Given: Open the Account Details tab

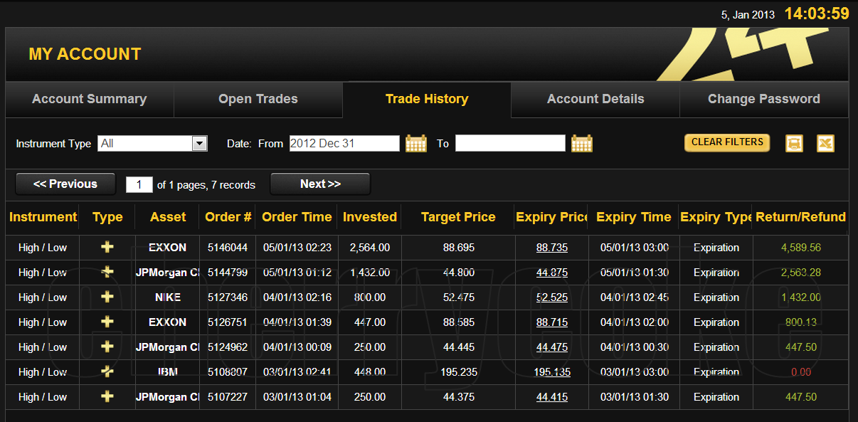Looking at the screenshot, I should pos(595,100).
